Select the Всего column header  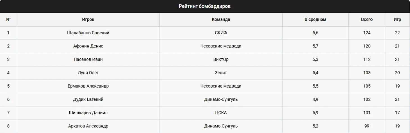click(367, 20)
